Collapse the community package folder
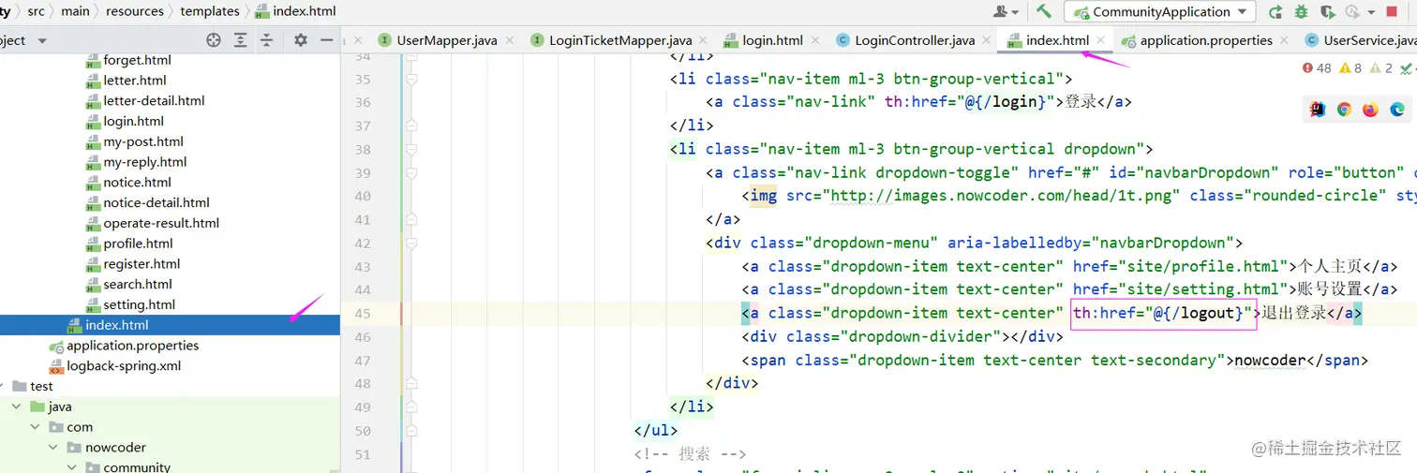 pos(73,466)
